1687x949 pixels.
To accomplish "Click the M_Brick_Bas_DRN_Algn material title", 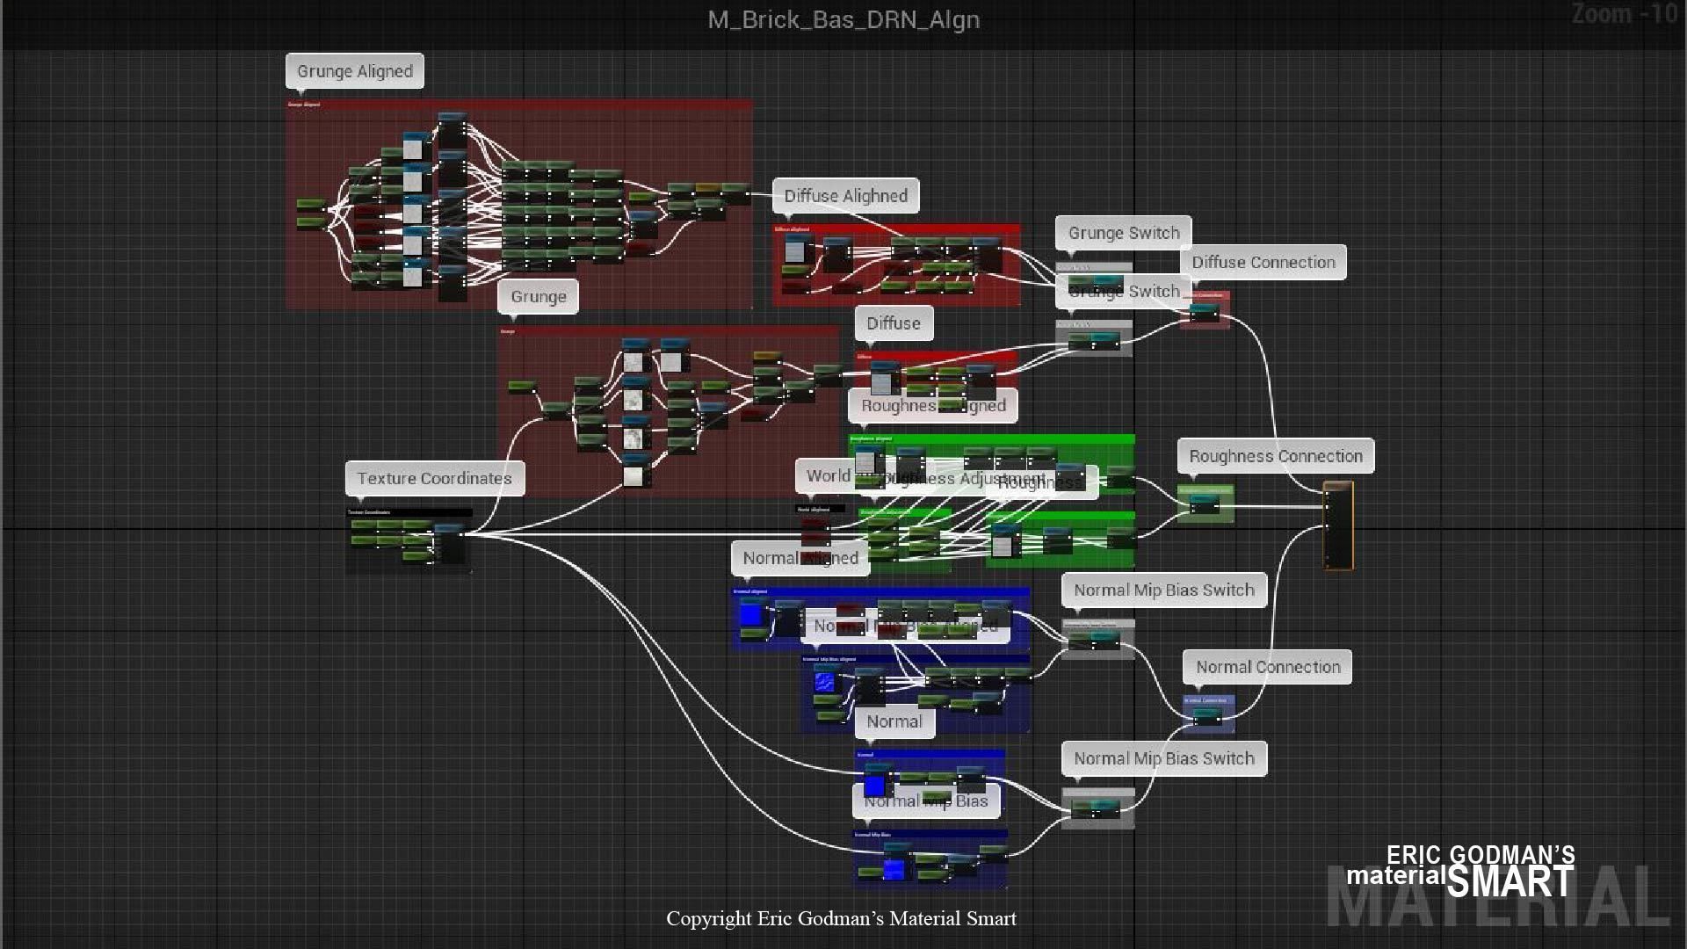I will 843,19.
